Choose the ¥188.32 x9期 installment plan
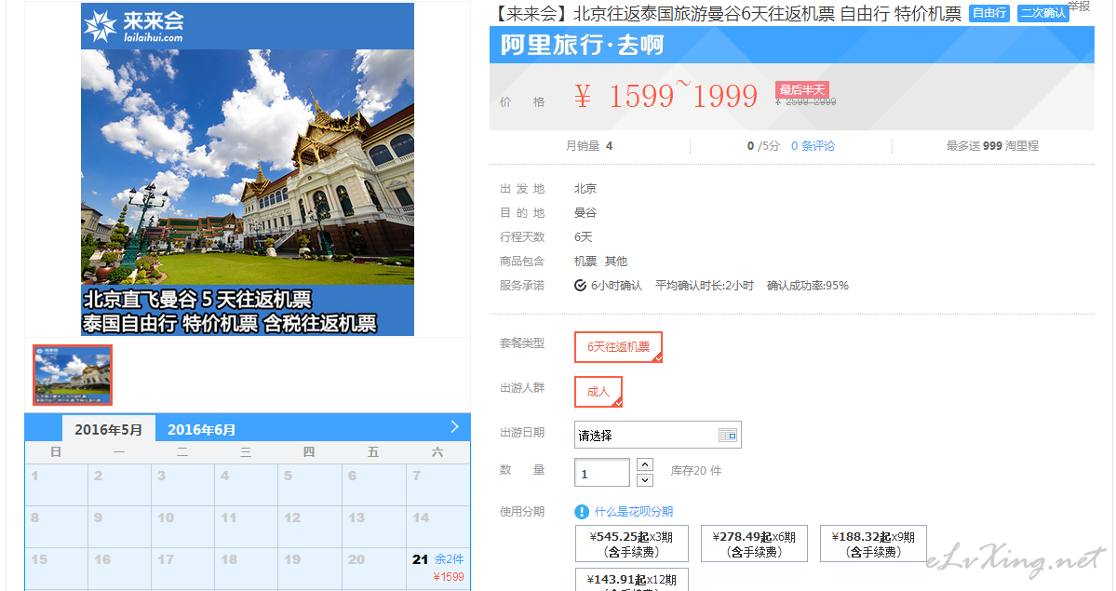Viewport: 1116px width, 591px height. pos(873,544)
